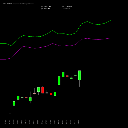Click the green candle for 10 Jul
128x128 pixels.
[59, 81]
